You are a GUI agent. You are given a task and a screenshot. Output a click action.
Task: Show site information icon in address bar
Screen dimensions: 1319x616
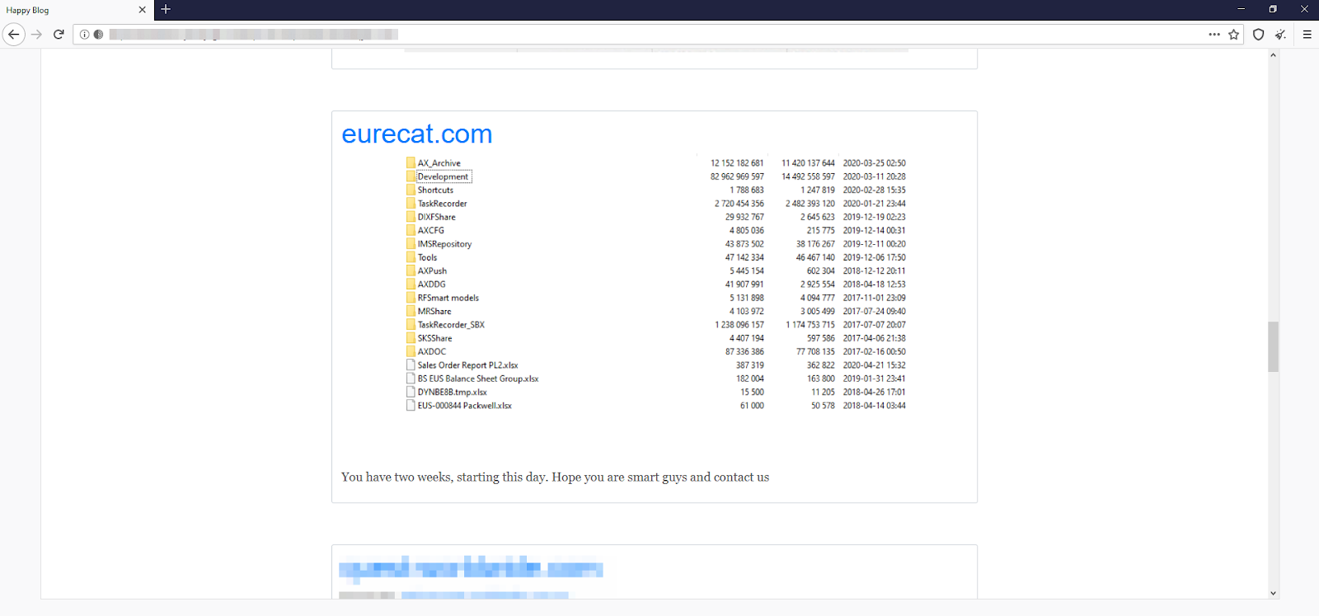pyautogui.click(x=84, y=35)
